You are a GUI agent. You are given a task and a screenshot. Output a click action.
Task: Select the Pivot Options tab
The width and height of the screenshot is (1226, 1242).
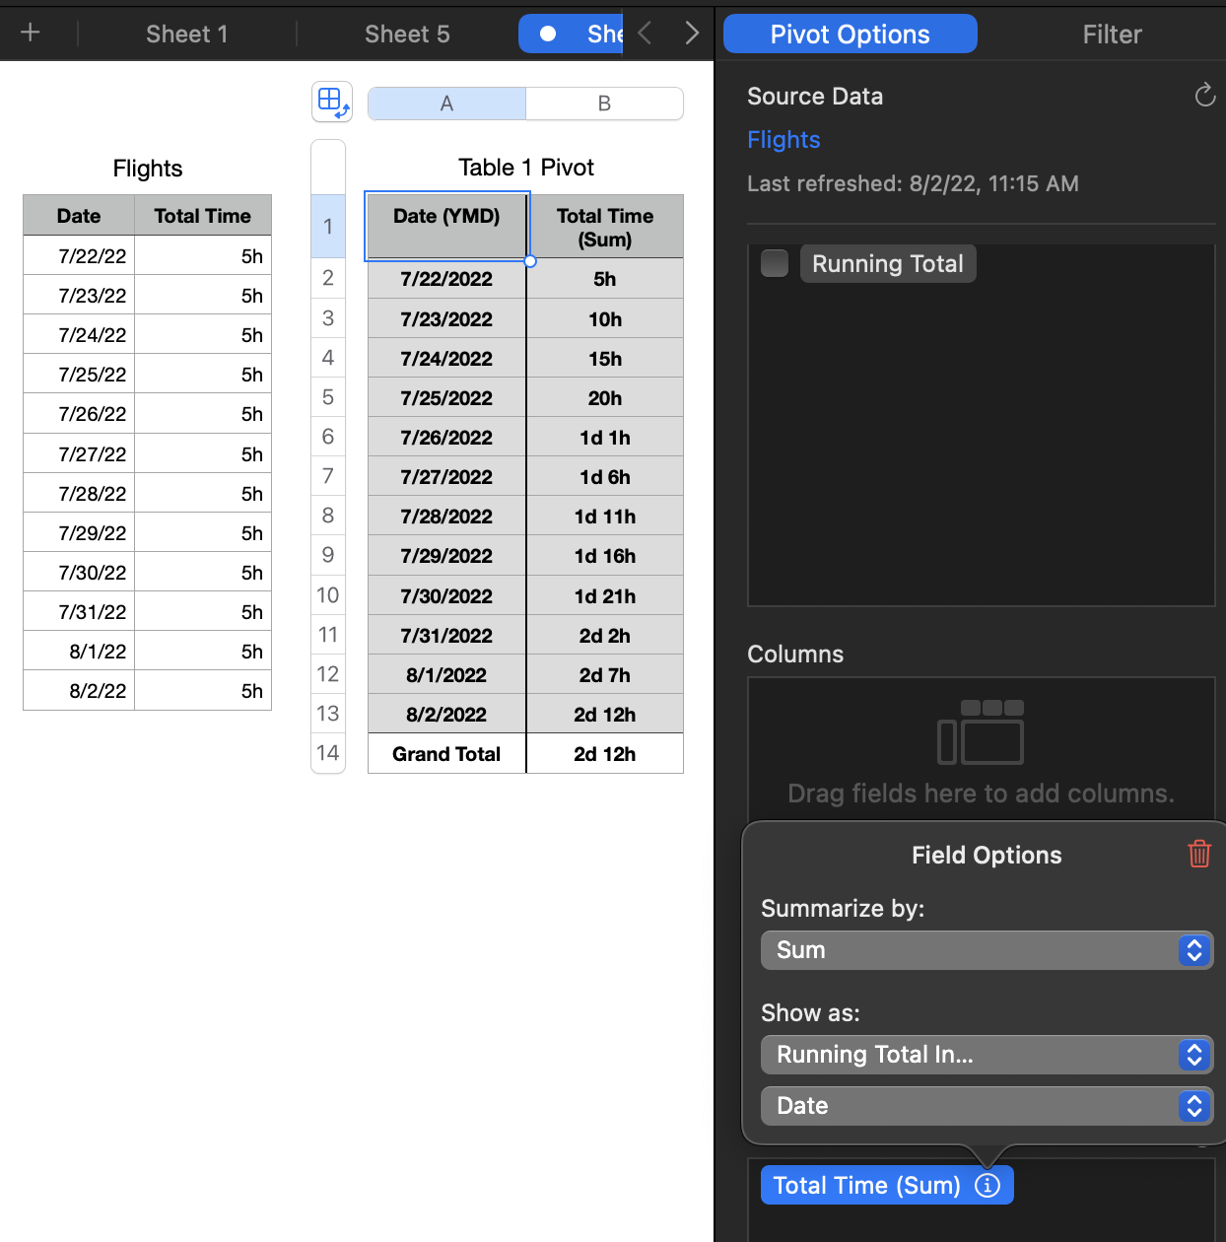[x=850, y=34]
